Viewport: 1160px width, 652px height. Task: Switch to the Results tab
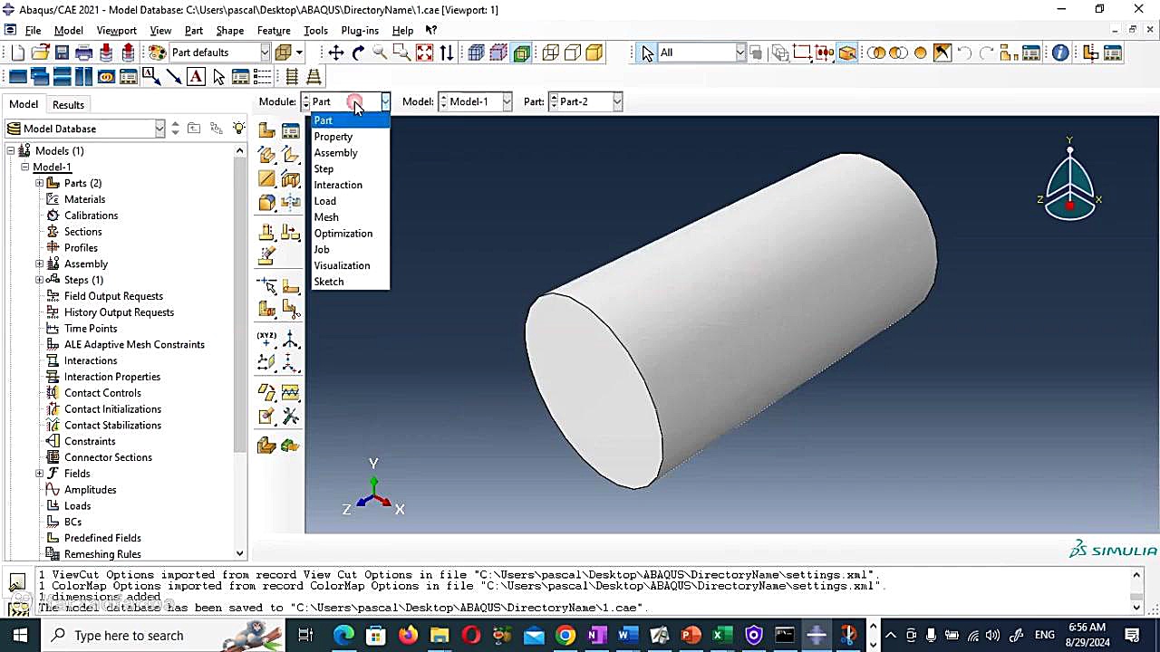(x=68, y=105)
